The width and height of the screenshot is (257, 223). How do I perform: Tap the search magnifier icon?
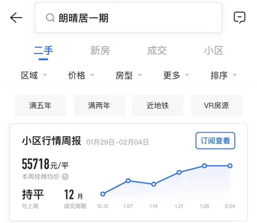50,18
